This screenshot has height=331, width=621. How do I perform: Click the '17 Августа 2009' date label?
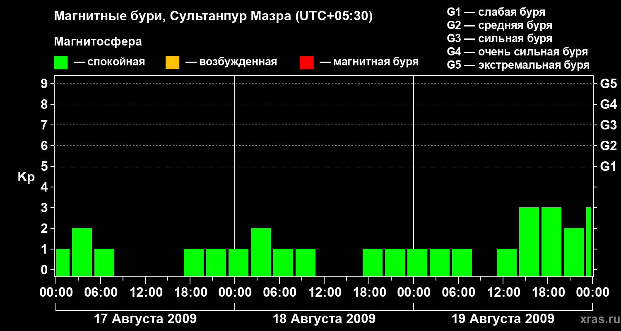145,319
